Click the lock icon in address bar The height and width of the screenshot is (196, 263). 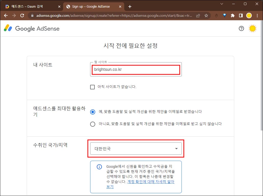pos(32,15)
